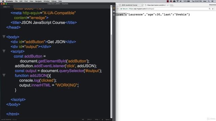Collapse the script tag fold triangle
Screen dimensions: 216x121
[x=4, y=51]
